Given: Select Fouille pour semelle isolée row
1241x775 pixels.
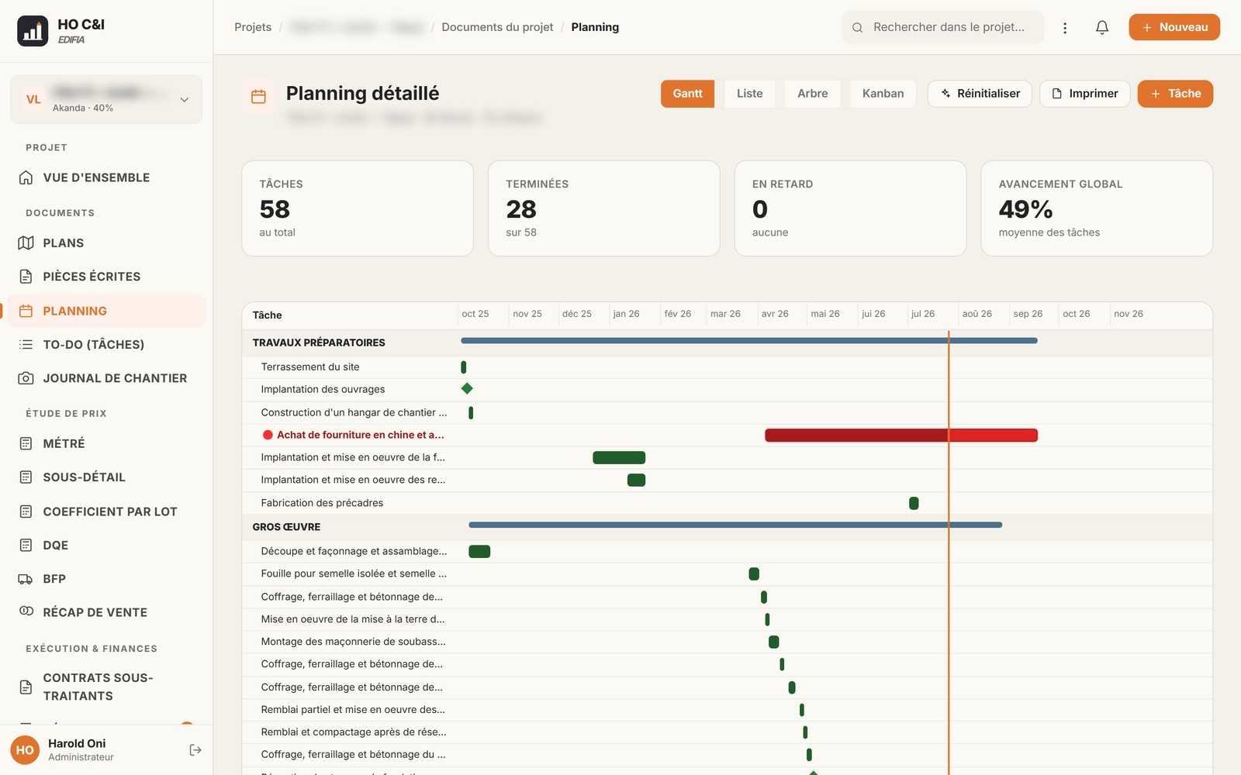Looking at the screenshot, I should 727,573.
